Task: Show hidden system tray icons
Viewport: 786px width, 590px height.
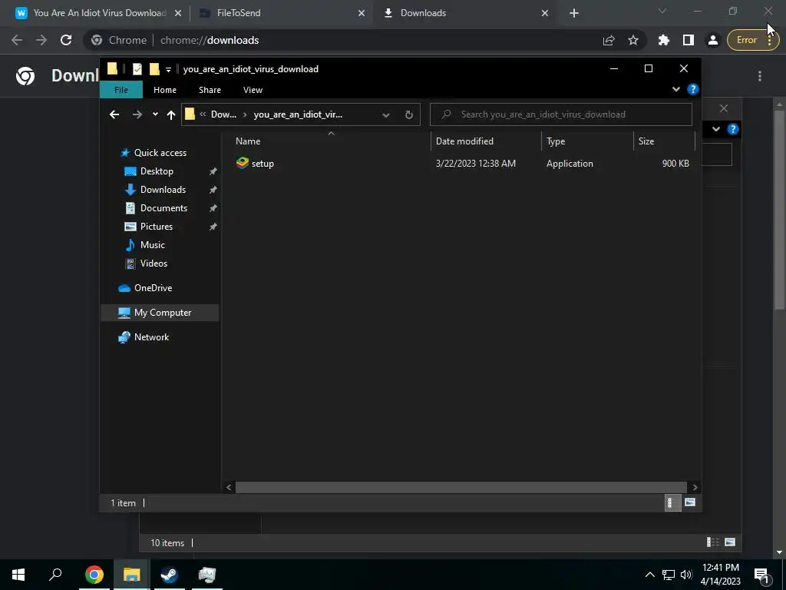Action: tap(649, 575)
